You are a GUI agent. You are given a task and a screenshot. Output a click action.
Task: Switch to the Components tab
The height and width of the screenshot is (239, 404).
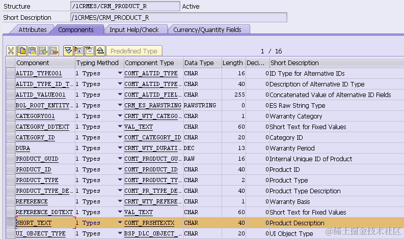pyautogui.click(x=76, y=29)
